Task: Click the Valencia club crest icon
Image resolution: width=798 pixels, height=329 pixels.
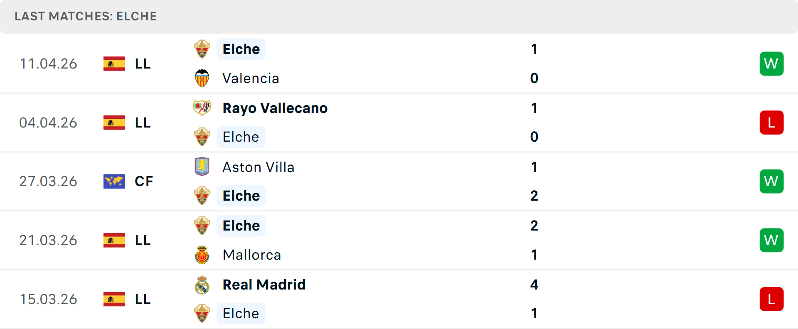Action: (202, 78)
